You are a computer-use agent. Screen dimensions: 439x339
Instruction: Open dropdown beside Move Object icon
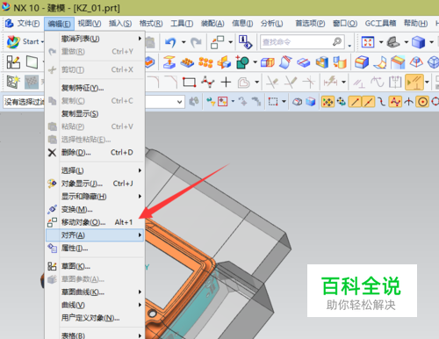[x=231, y=42]
